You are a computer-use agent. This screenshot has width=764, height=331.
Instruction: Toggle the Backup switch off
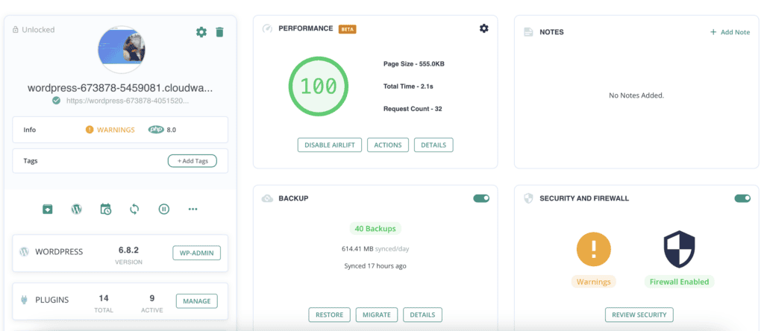coord(481,198)
